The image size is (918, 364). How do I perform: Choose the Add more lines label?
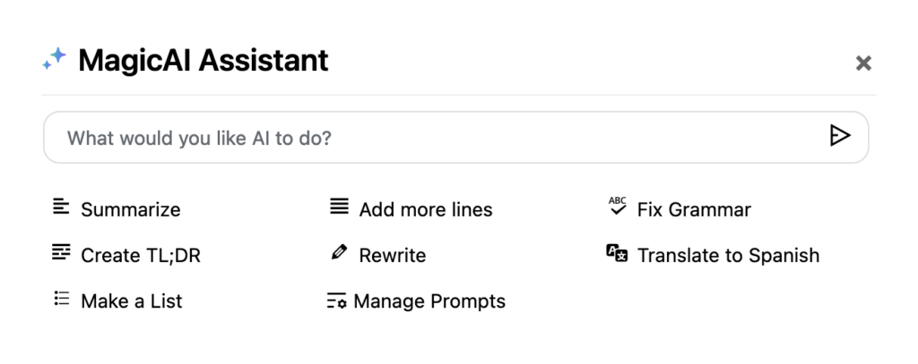click(x=426, y=210)
